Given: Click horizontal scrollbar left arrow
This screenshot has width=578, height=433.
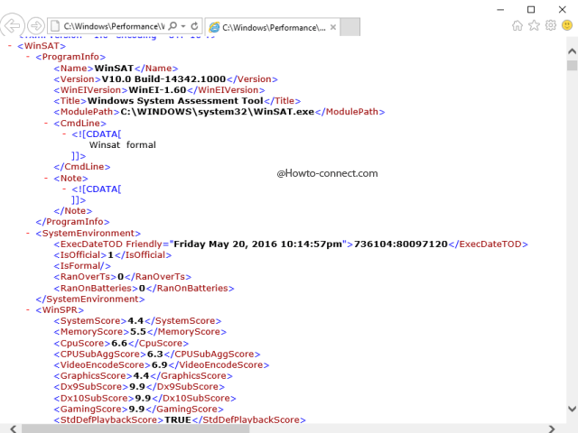Looking at the screenshot, I should pyautogui.click(x=14, y=428).
